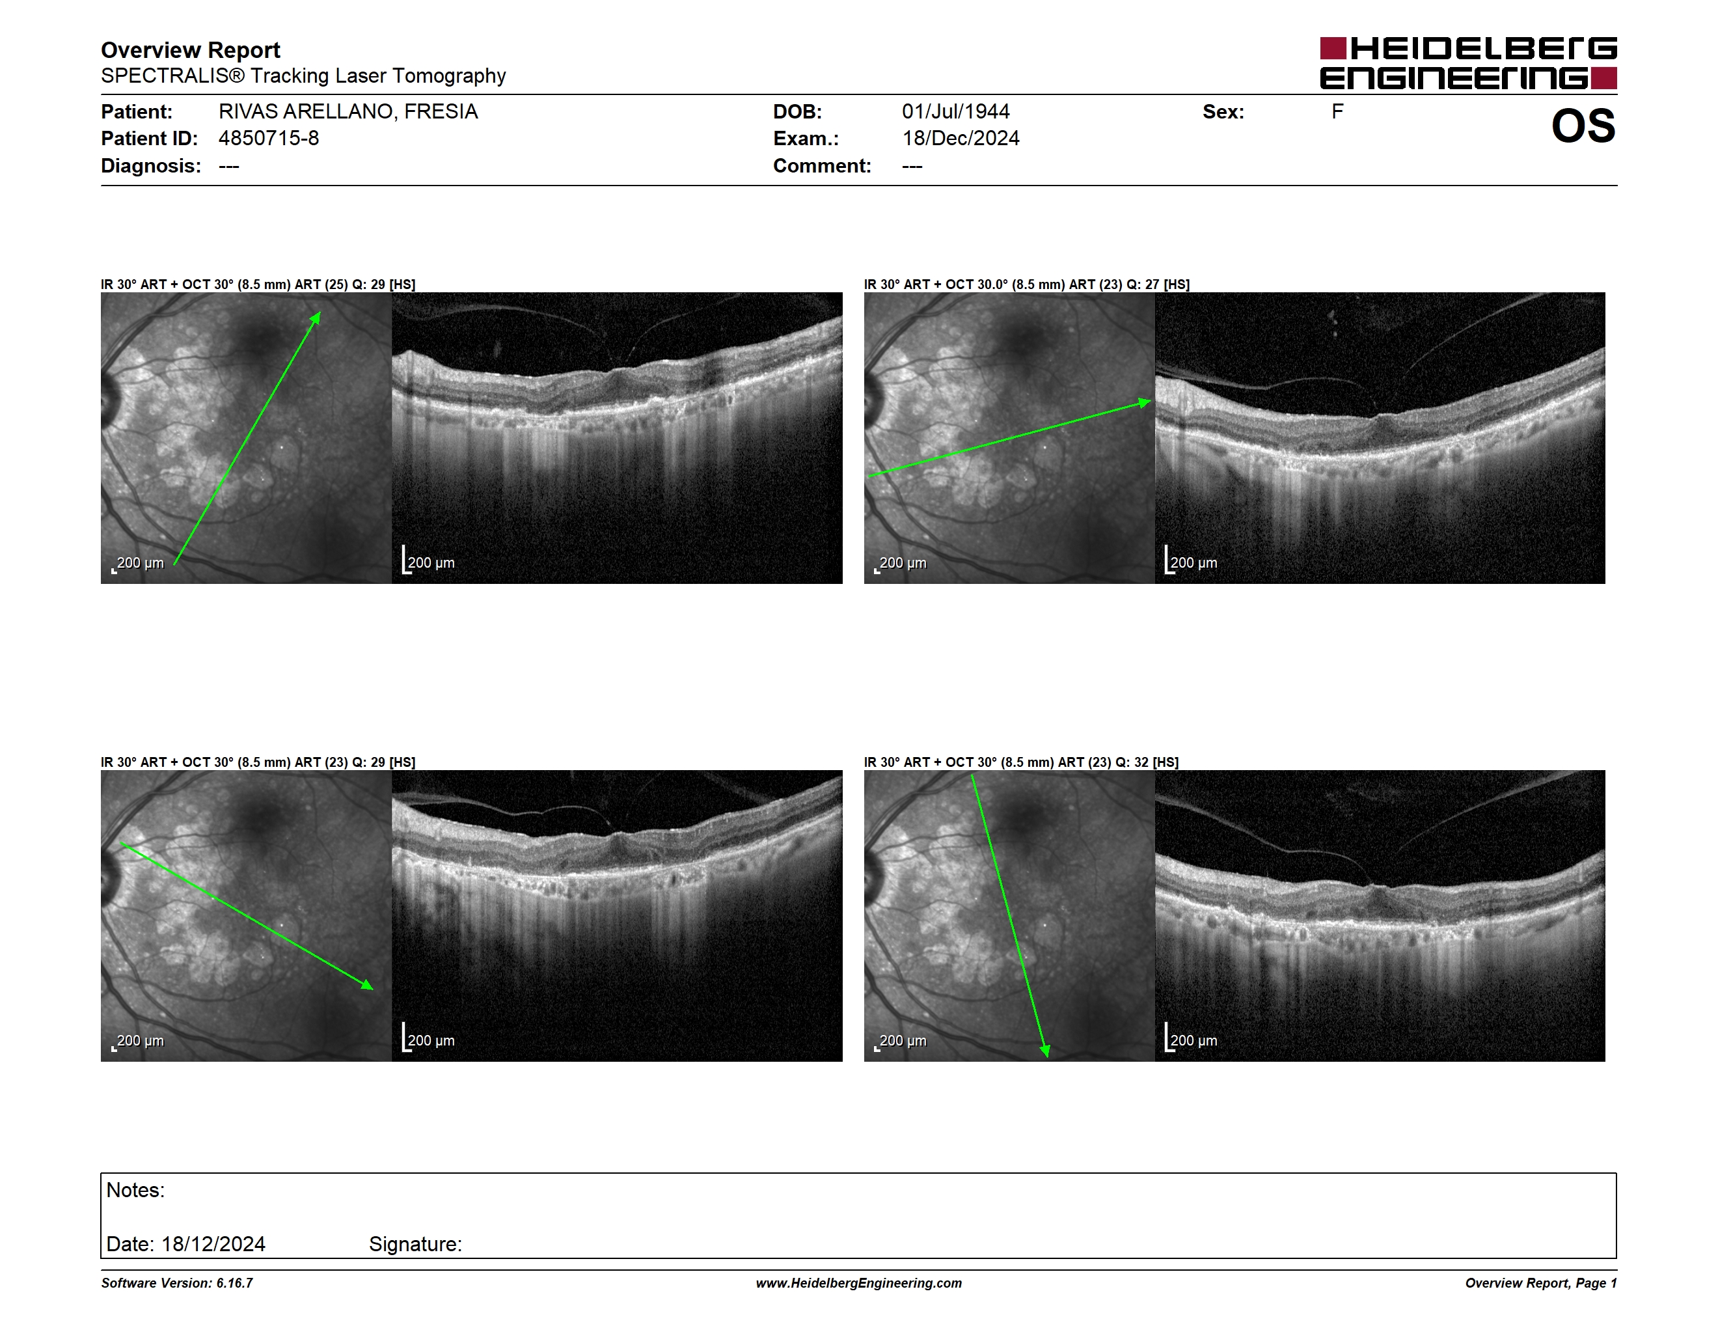The image size is (1718, 1328).
Task: Open the top-right OCT B-scan
Action: pyautogui.click(x=1380, y=438)
